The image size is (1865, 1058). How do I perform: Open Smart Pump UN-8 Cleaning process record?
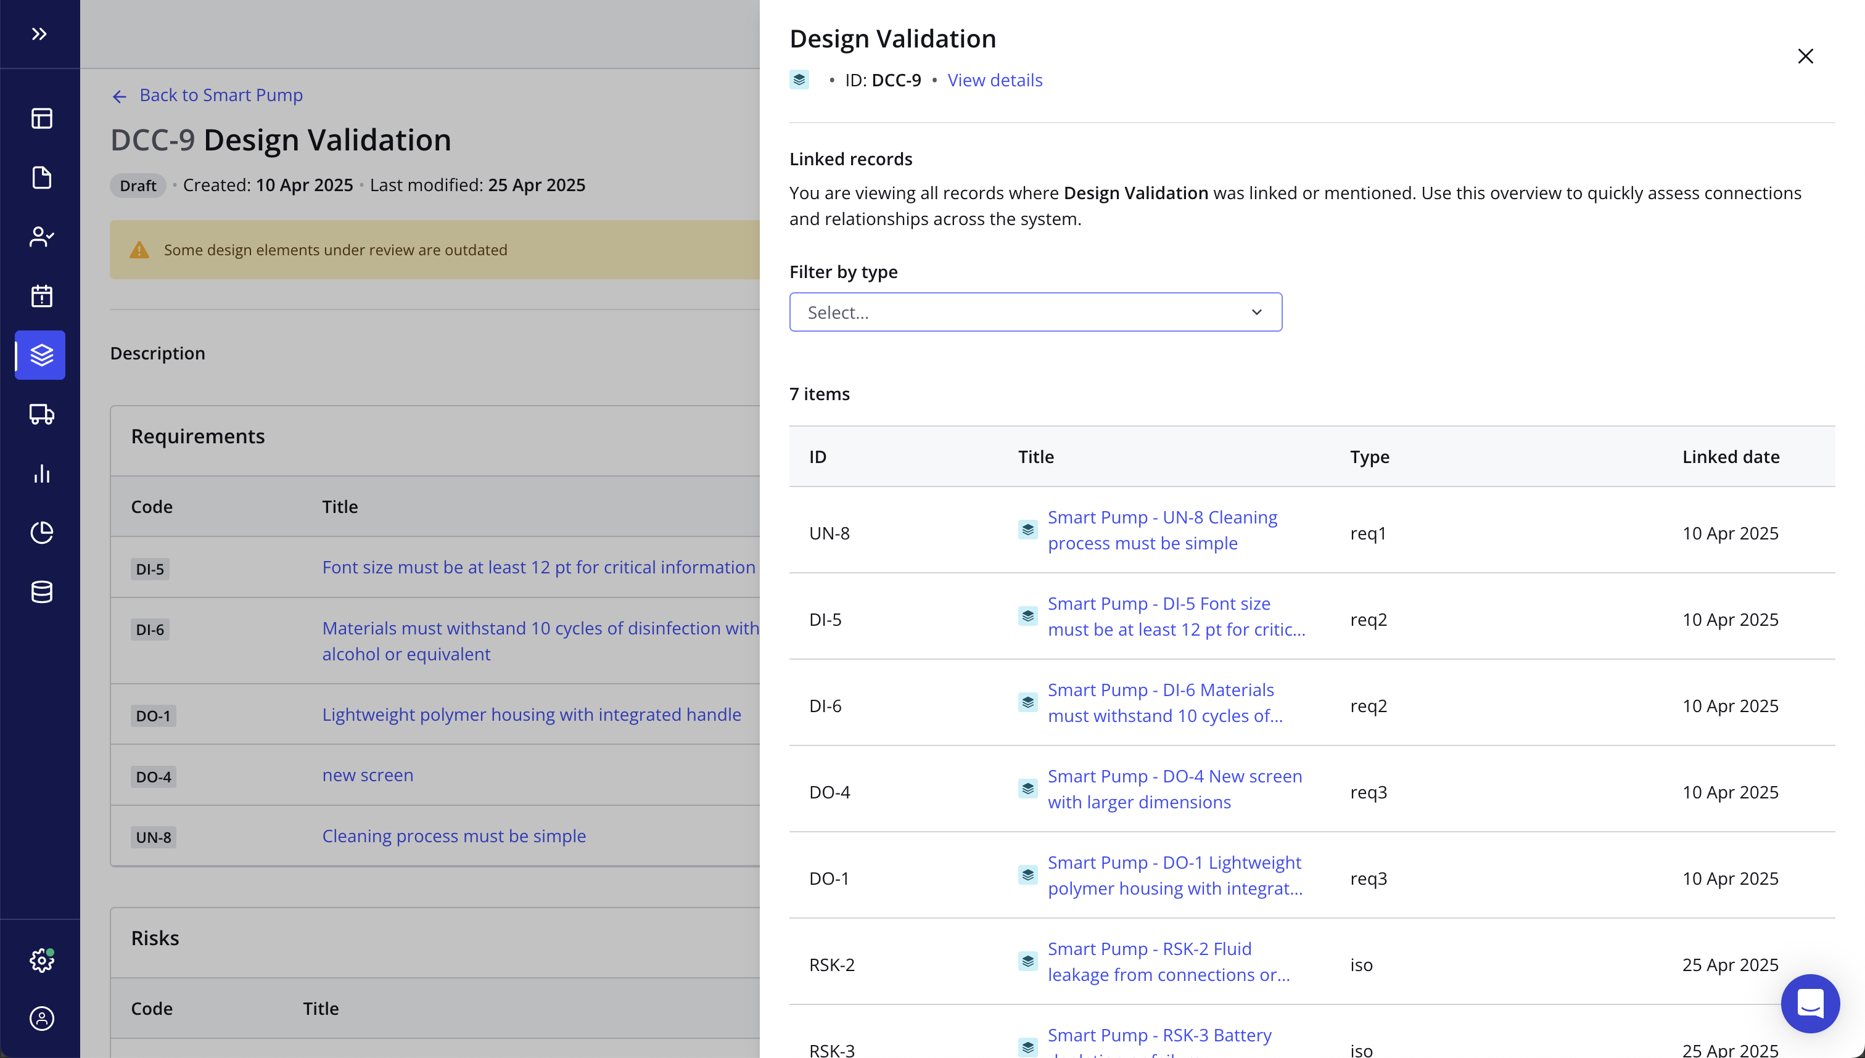click(x=1161, y=530)
